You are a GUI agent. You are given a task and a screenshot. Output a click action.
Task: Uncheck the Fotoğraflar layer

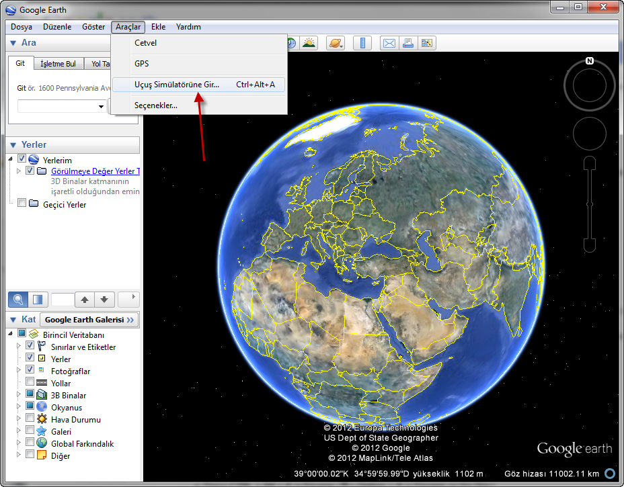point(30,371)
